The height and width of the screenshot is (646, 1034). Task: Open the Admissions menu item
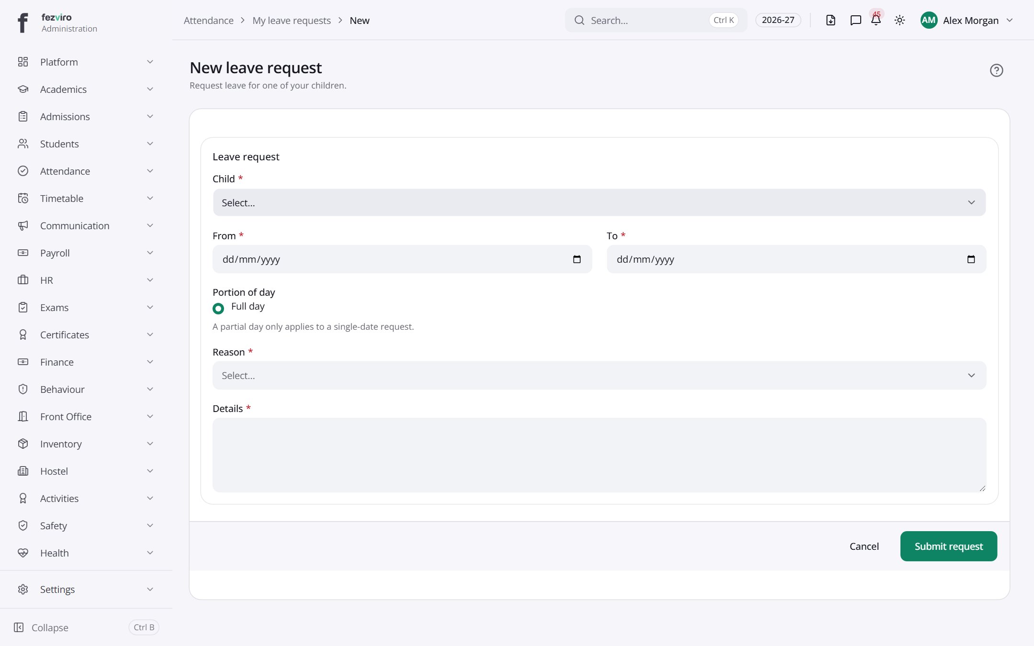coord(86,116)
